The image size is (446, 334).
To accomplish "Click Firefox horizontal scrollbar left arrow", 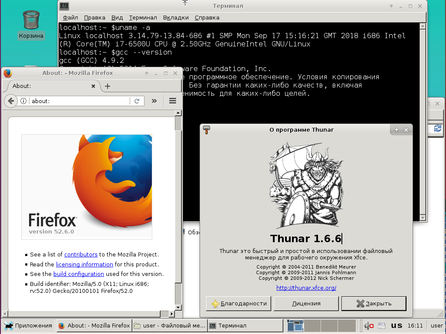I will [x=5, y=314].
